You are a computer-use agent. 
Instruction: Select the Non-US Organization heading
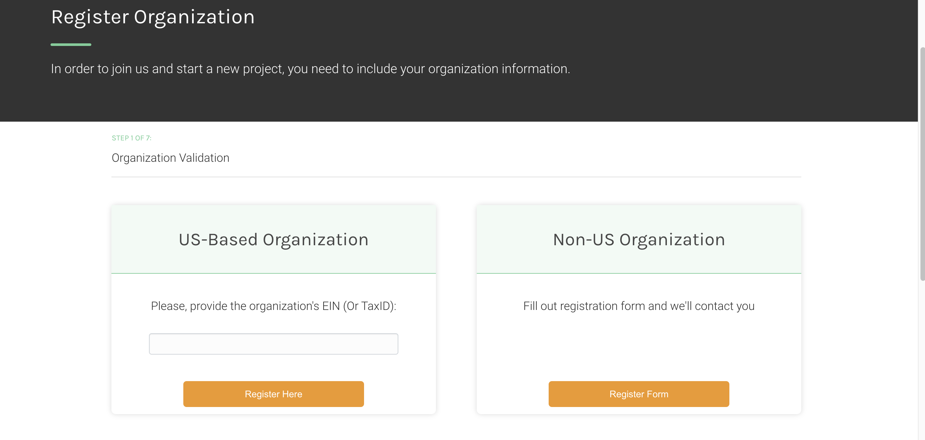point(639,239)
